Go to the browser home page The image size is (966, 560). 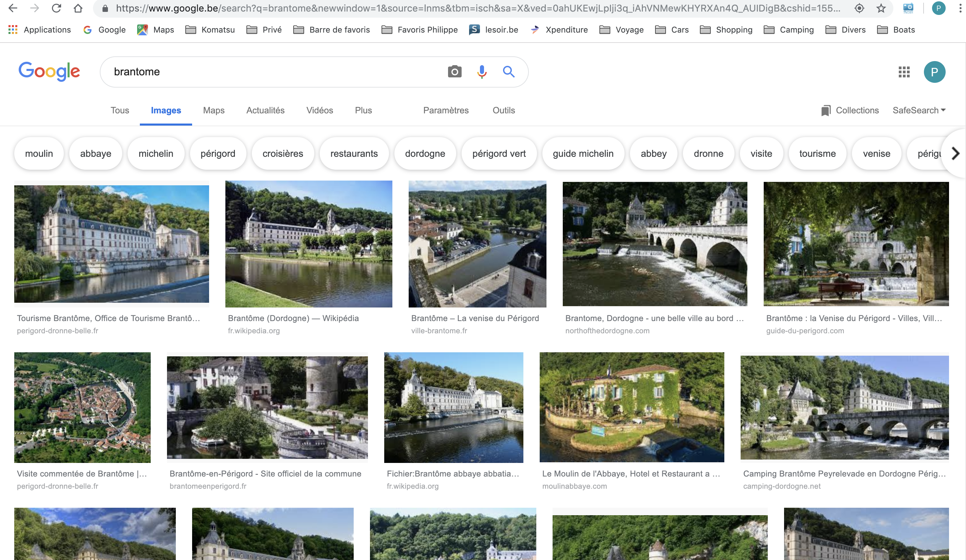pos(78,8)
